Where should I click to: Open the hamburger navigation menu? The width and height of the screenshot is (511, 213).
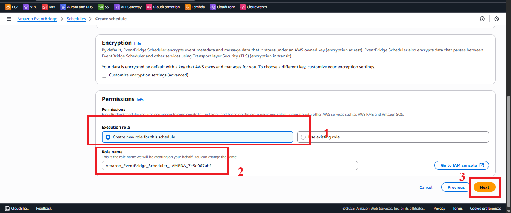tap(9, 19)
